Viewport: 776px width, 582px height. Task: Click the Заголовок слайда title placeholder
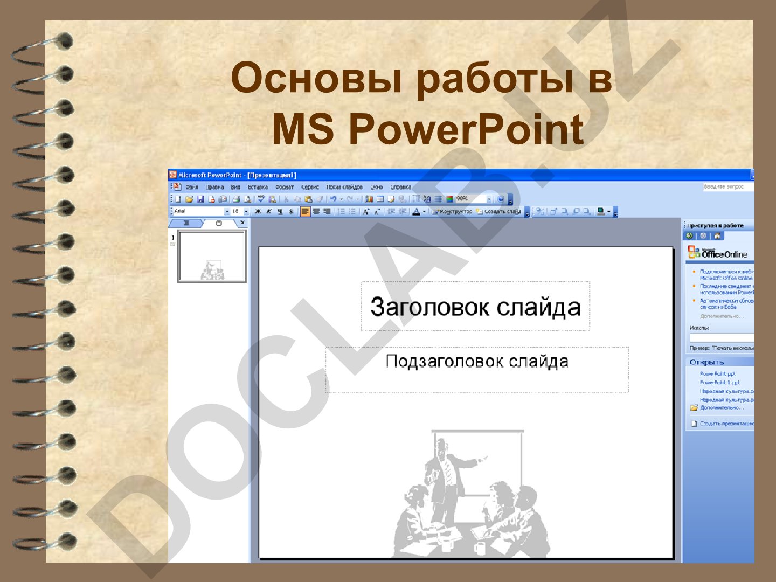[475, 306]
